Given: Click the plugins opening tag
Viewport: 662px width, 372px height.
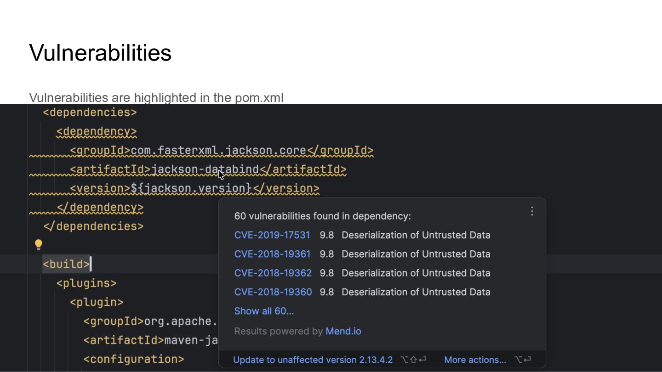Looking at the screenshot, I should (x=86, y=283).
